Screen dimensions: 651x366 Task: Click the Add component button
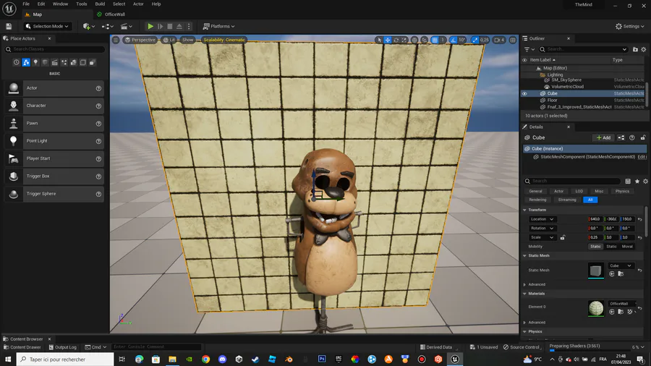[x=603, y=137]
